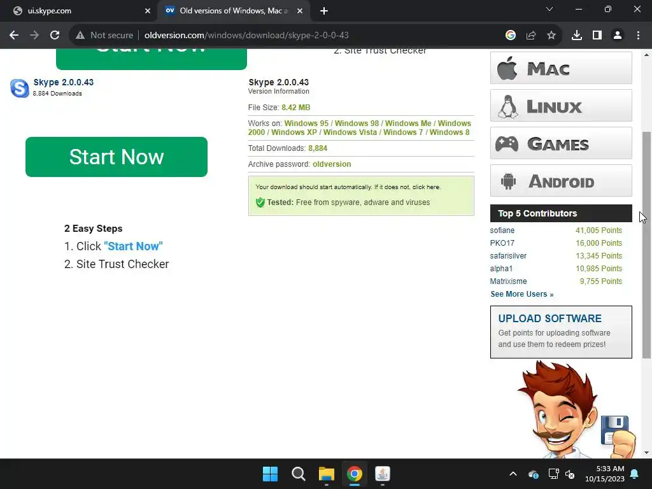
Task: Go back to previous page
Action: (14, 36)
